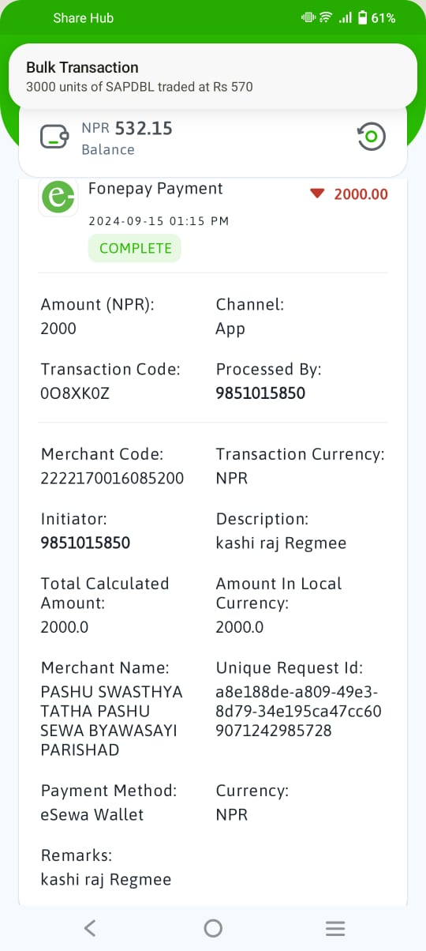Image resolution: width=426 pixels, height=951 pixels.
Task: Tap the battery icon in status bar
Action: [x=362, y=17]
